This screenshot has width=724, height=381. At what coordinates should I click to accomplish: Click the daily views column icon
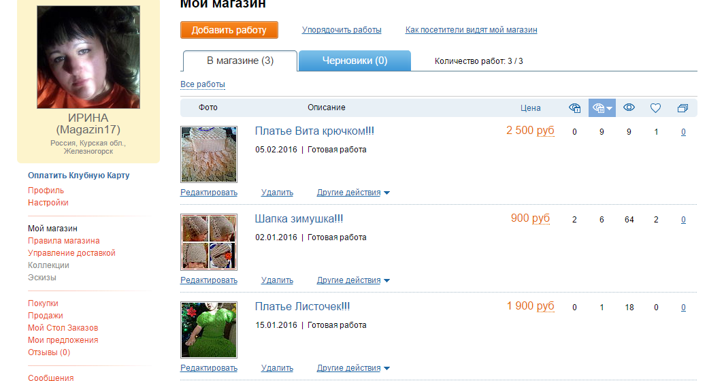[x=574, y=108]
